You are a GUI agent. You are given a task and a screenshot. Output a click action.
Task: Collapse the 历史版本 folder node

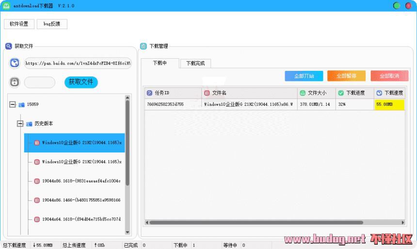tap(20, 124)
